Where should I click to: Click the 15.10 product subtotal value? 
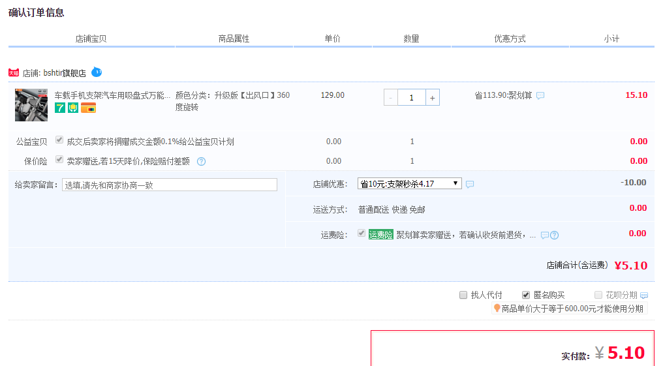(x=636, y=95)
